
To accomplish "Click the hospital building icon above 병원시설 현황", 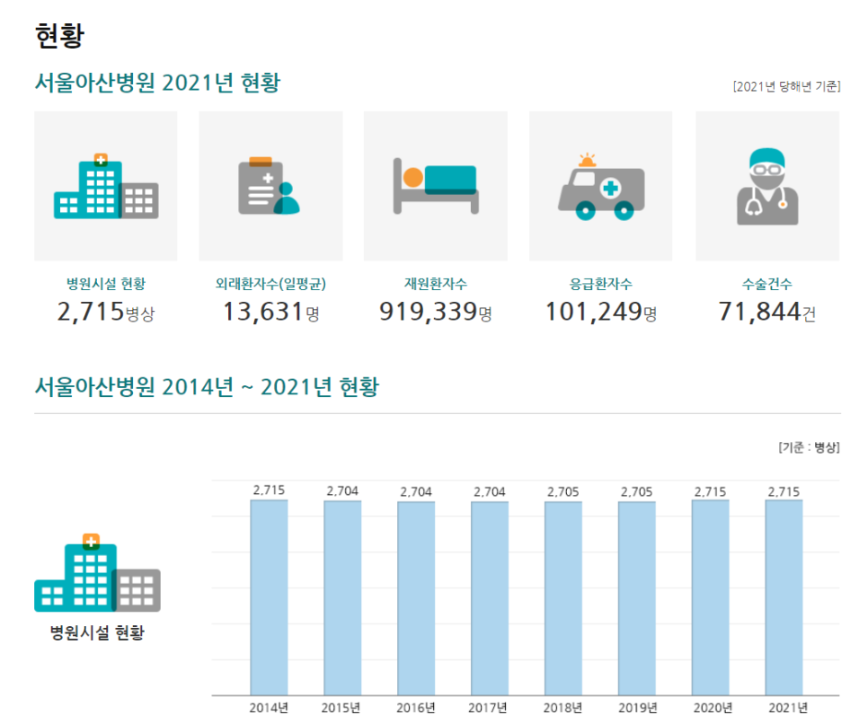I will coord(106,187).
